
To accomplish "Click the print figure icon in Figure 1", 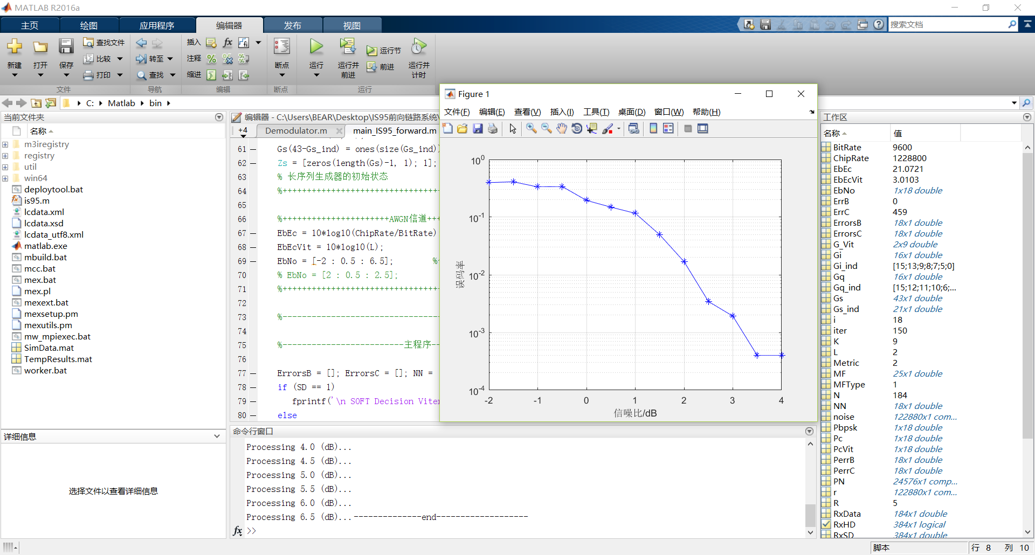I will (x=493, y=129).
